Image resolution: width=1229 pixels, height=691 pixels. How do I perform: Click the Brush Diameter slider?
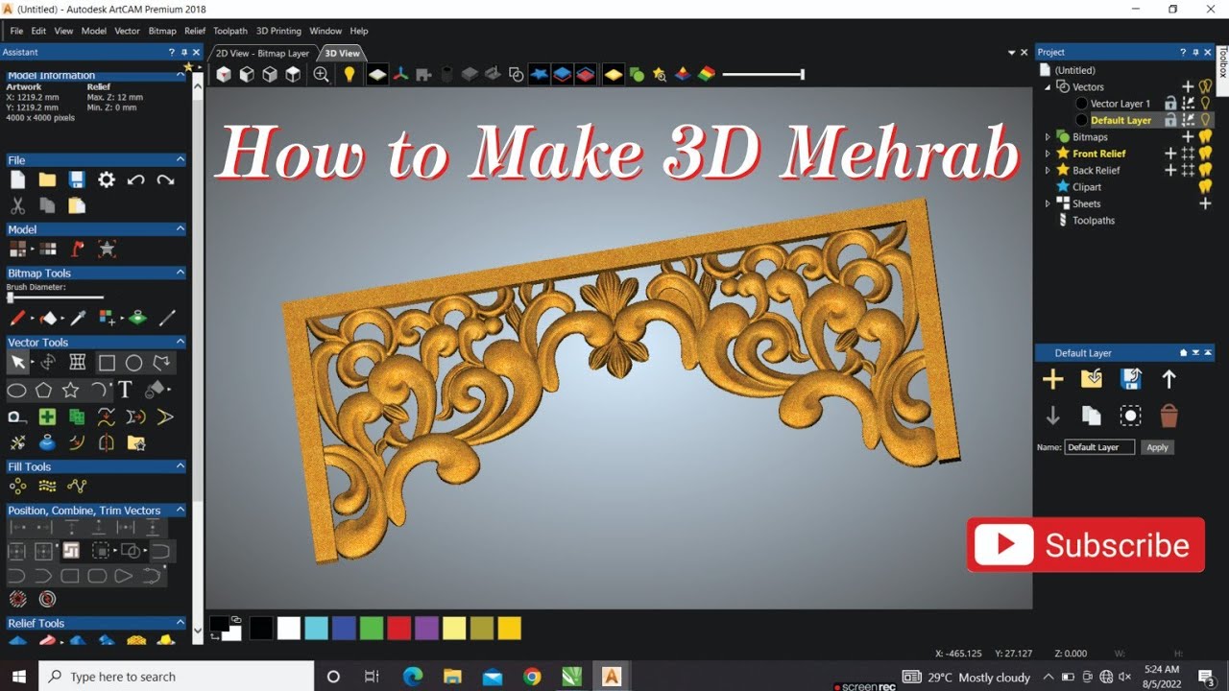(55, 298)
